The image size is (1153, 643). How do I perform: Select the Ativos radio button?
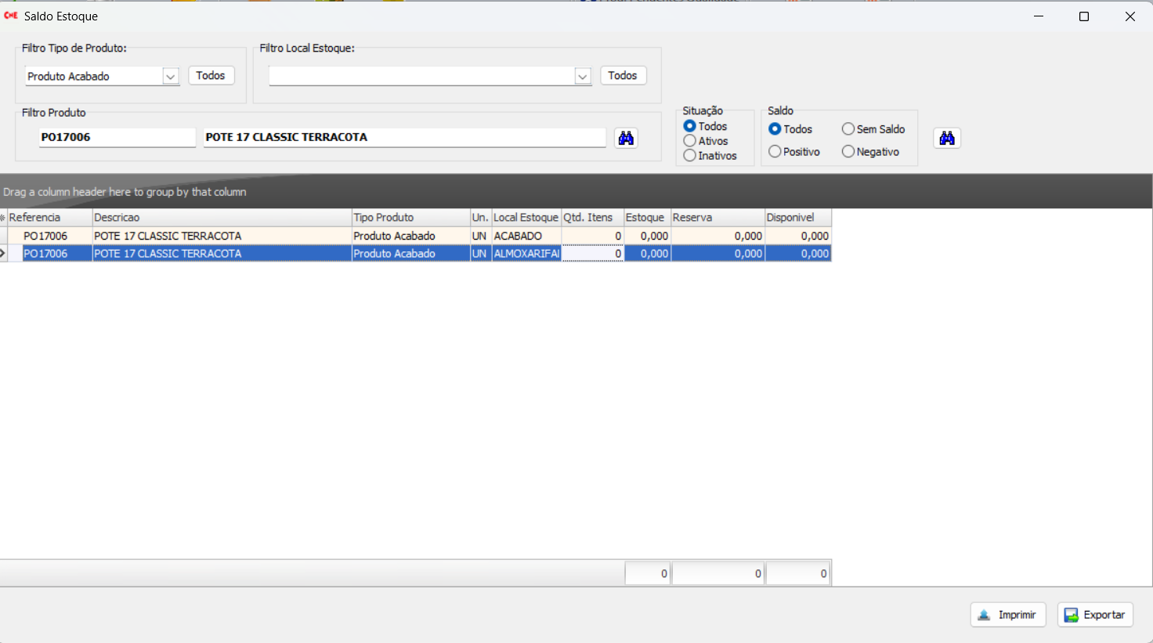coord(690,141)
